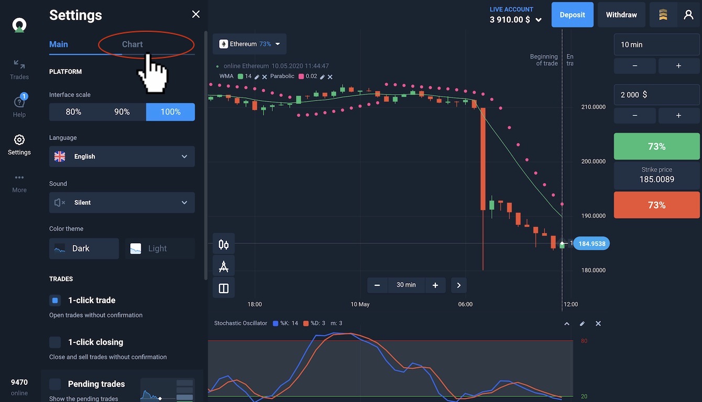702x402 pixels.
Task: Switch to the Chart settings tab
Action: (x=132, y=44)
